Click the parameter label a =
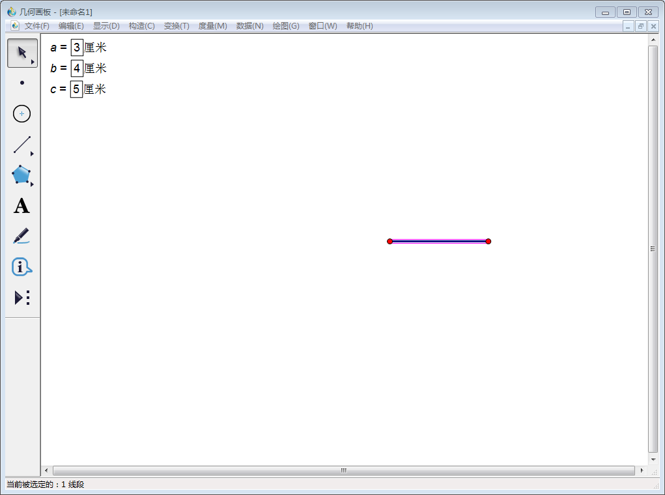 coord(59,48)
